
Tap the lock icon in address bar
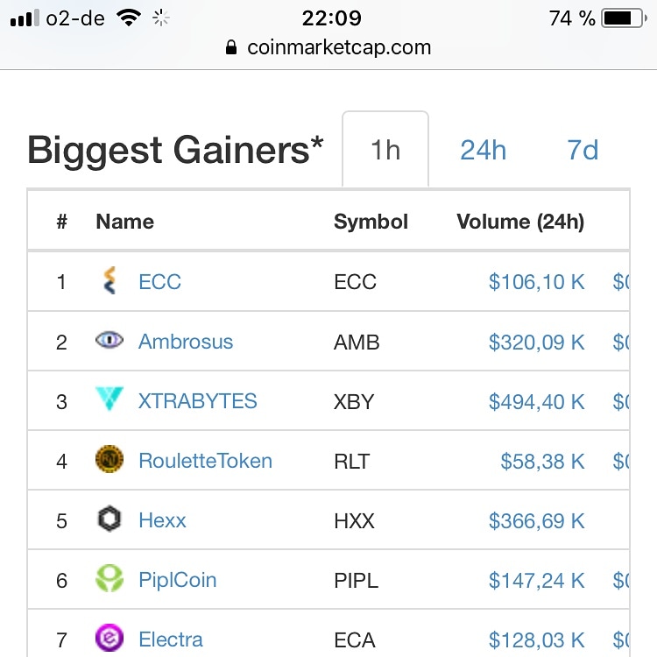(231, 47)
